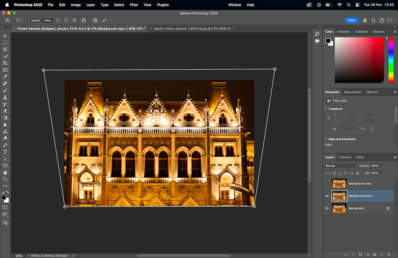Select the Crop tool
Image resolution: width=398 pixels, height=258 pixels.
(5, 63)
